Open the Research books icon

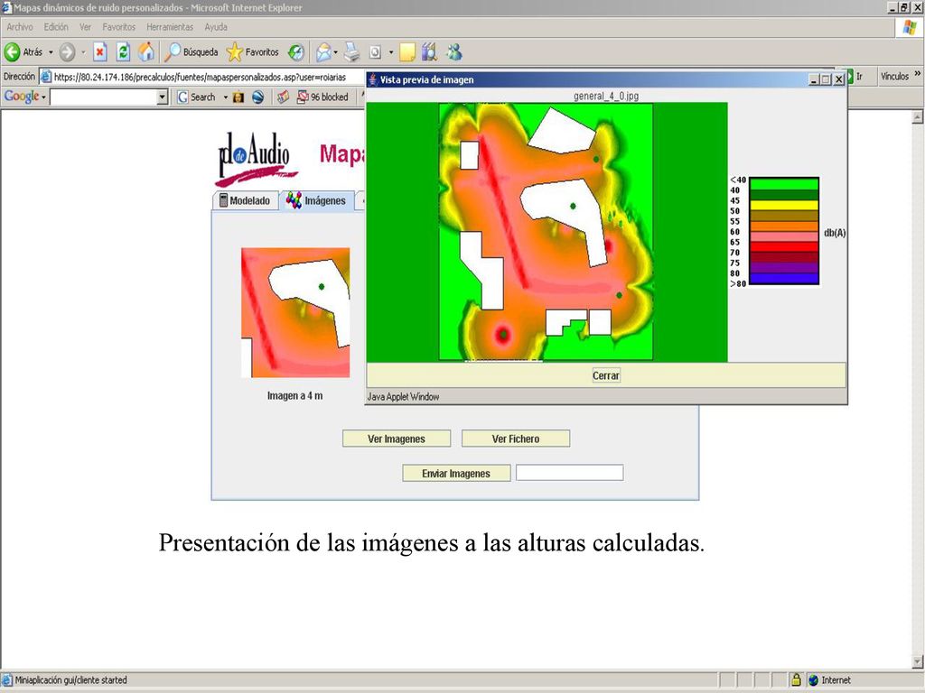429,52
